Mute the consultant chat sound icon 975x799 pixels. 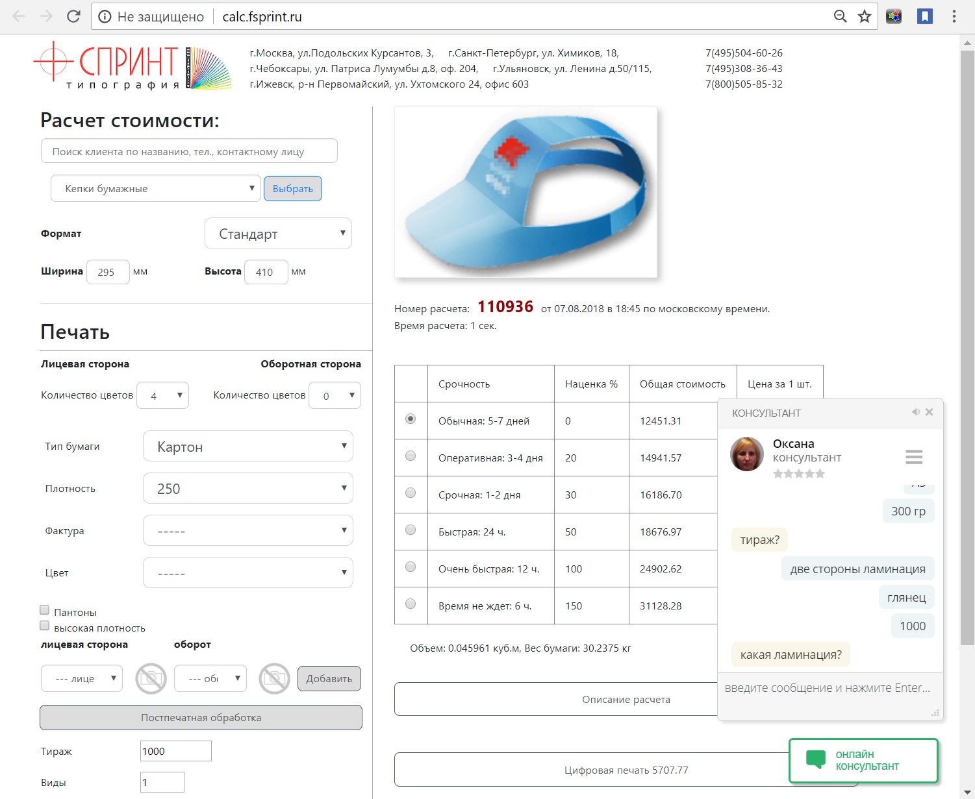coord(916,412)
